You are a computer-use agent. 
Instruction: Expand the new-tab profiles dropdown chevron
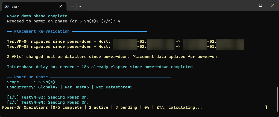click(80, 6)
